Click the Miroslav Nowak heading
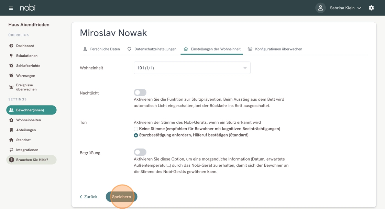This screenshot has width=385, height=209. (113, 33)
